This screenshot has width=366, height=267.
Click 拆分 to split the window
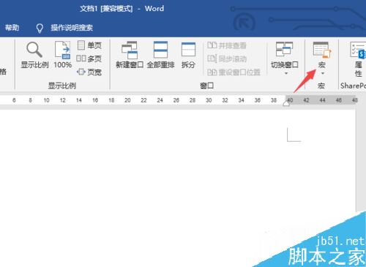pyautogui.click(x=188, y=55)
